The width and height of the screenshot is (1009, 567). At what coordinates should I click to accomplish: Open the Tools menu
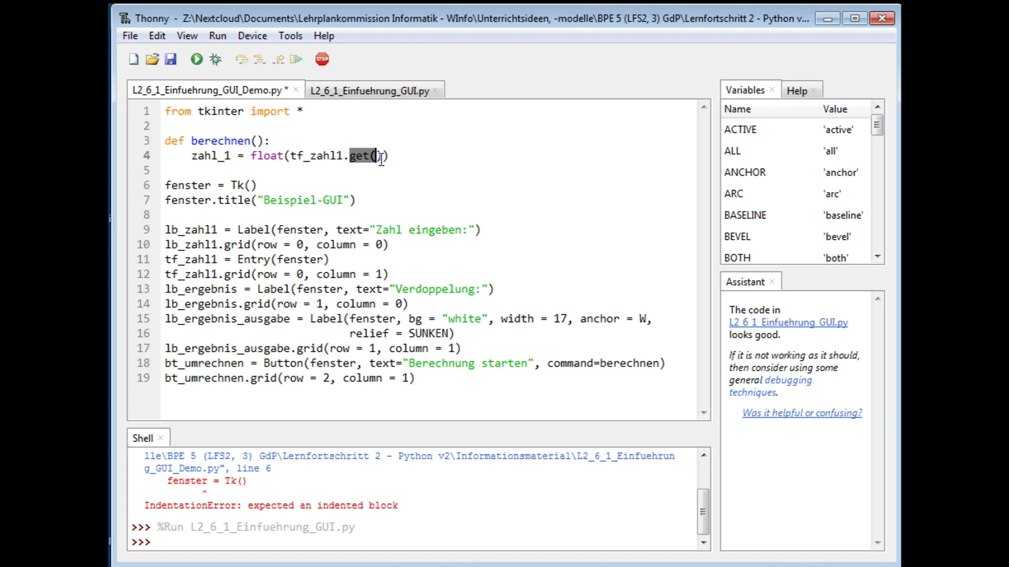click(x=290, y=35)
